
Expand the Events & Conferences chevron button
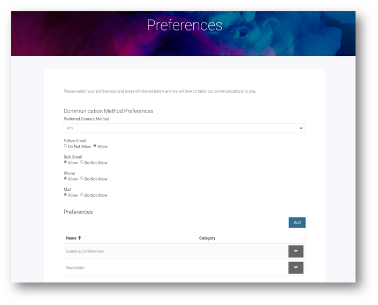click(296, 251)
